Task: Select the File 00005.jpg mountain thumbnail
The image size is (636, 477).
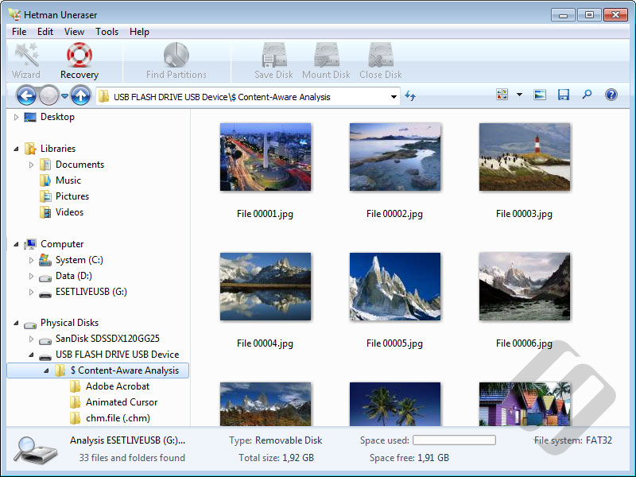Action: coord(395,287)
